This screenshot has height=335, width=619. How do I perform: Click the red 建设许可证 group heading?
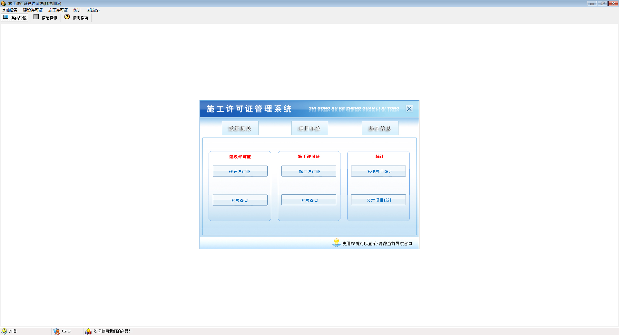tap(240, 157)
